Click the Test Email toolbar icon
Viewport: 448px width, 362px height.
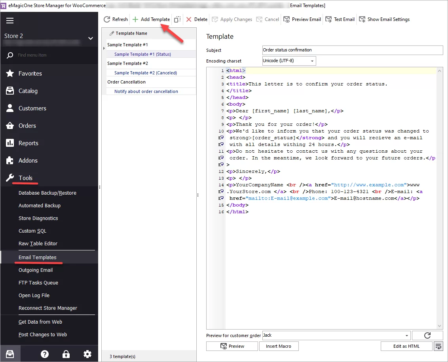(x=339, y=19)
